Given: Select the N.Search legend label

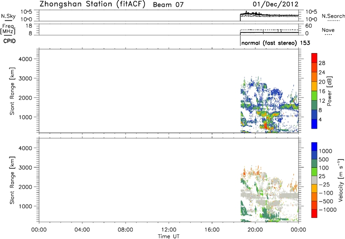Looking at the screenshot, I should pyautogui.click(x=333, y=16).
